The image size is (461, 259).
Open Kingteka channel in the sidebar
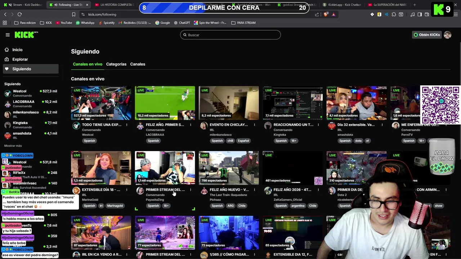pyautogui.click(x=31, y=125)
